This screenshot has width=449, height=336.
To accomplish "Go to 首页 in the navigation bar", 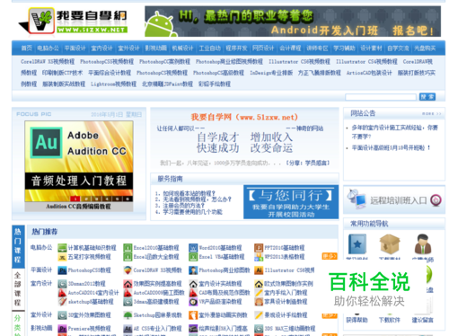I will click(x=26, y=48).
